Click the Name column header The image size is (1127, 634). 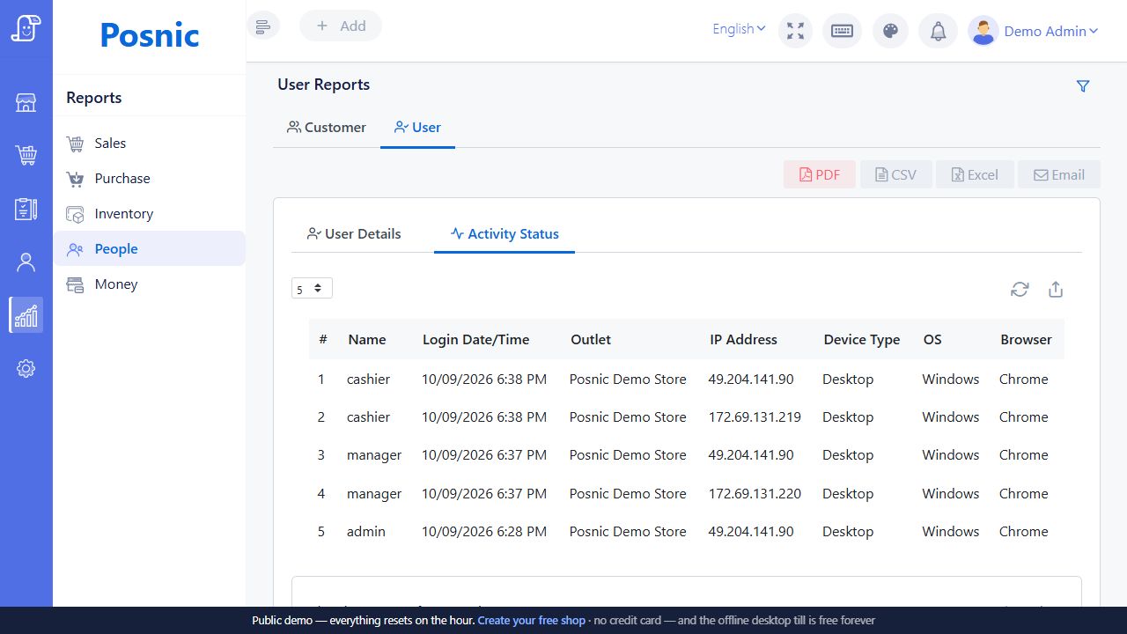point(367,339)
